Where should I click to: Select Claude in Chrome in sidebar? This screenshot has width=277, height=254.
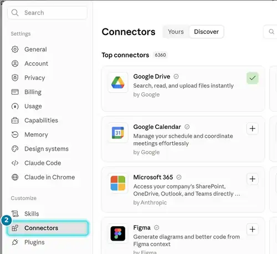click(x=48, y=177)
